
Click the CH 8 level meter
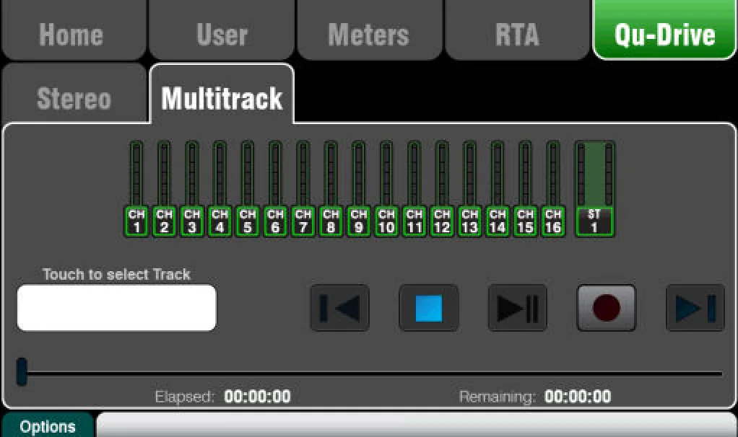(x=331, y=173)
